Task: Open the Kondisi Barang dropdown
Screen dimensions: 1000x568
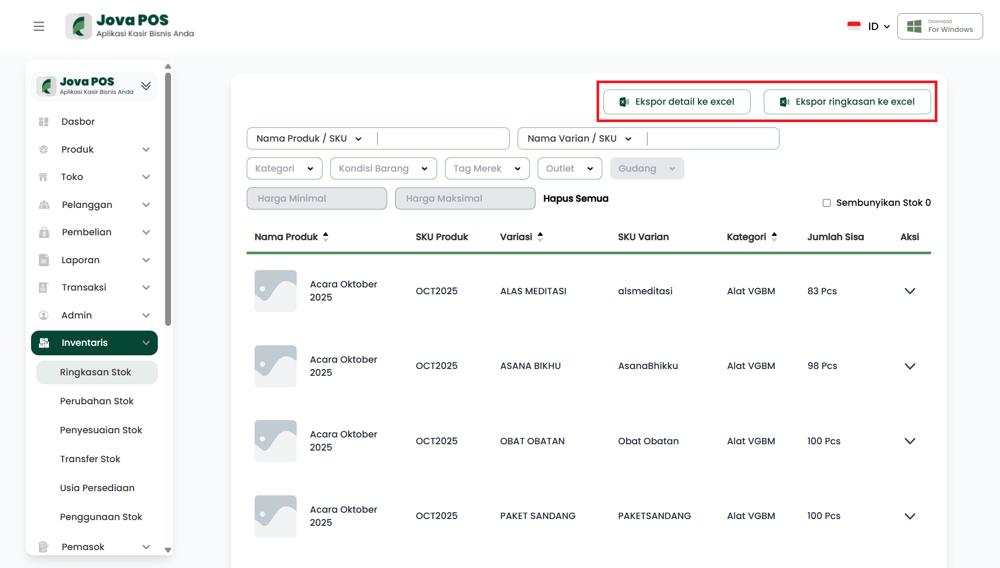Action: click(x=383, y=168)
